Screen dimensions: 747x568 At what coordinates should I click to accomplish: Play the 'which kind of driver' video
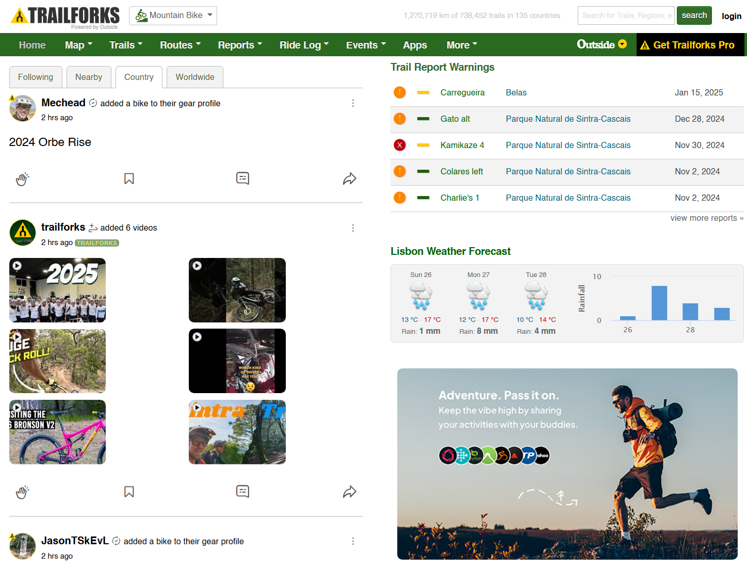click(237, 361)
